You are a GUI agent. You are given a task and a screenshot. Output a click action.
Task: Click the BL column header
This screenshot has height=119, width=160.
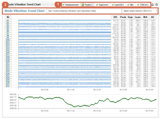coord(8,17)
